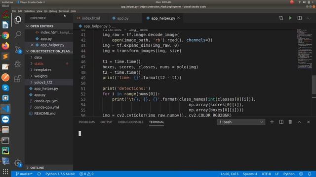Open the Extensions view in activity bar
The height and width of the screenshot is (177, 316).
[x=18, y=79]
